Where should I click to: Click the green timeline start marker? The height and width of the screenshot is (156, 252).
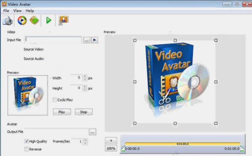(123, 149)
